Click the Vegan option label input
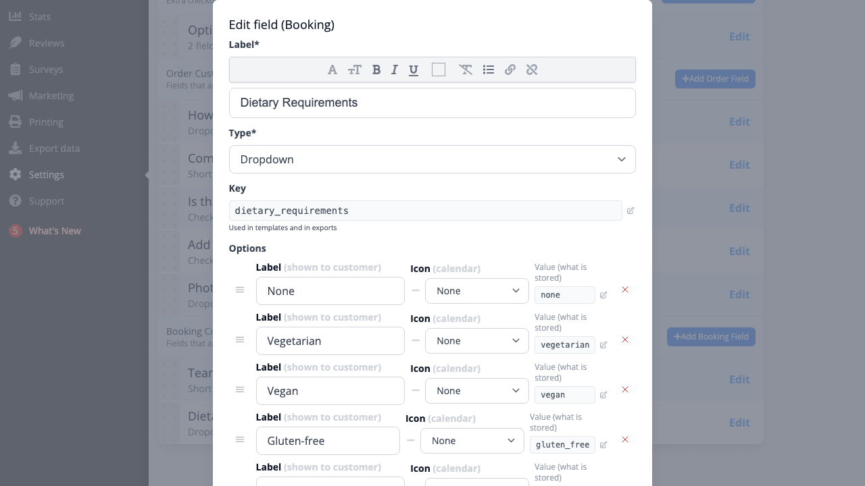 [x=330, y=391]
